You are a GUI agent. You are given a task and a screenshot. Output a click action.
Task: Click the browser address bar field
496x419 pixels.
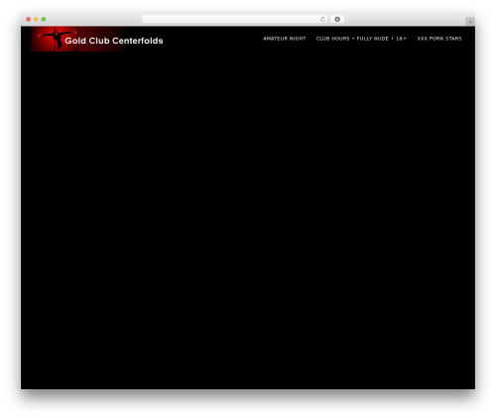235,19
